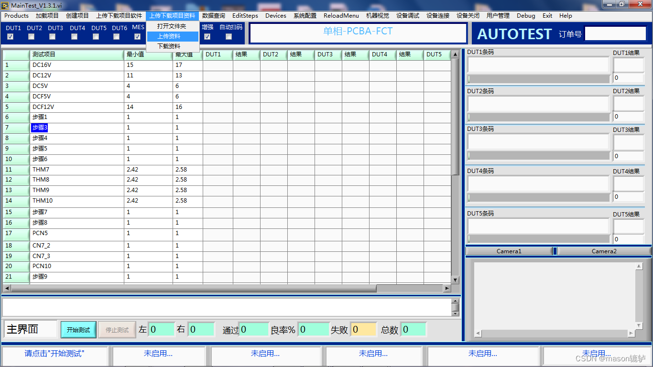
Task: Toggle the DUT5 checkbox
Action: tap(96, 37)
